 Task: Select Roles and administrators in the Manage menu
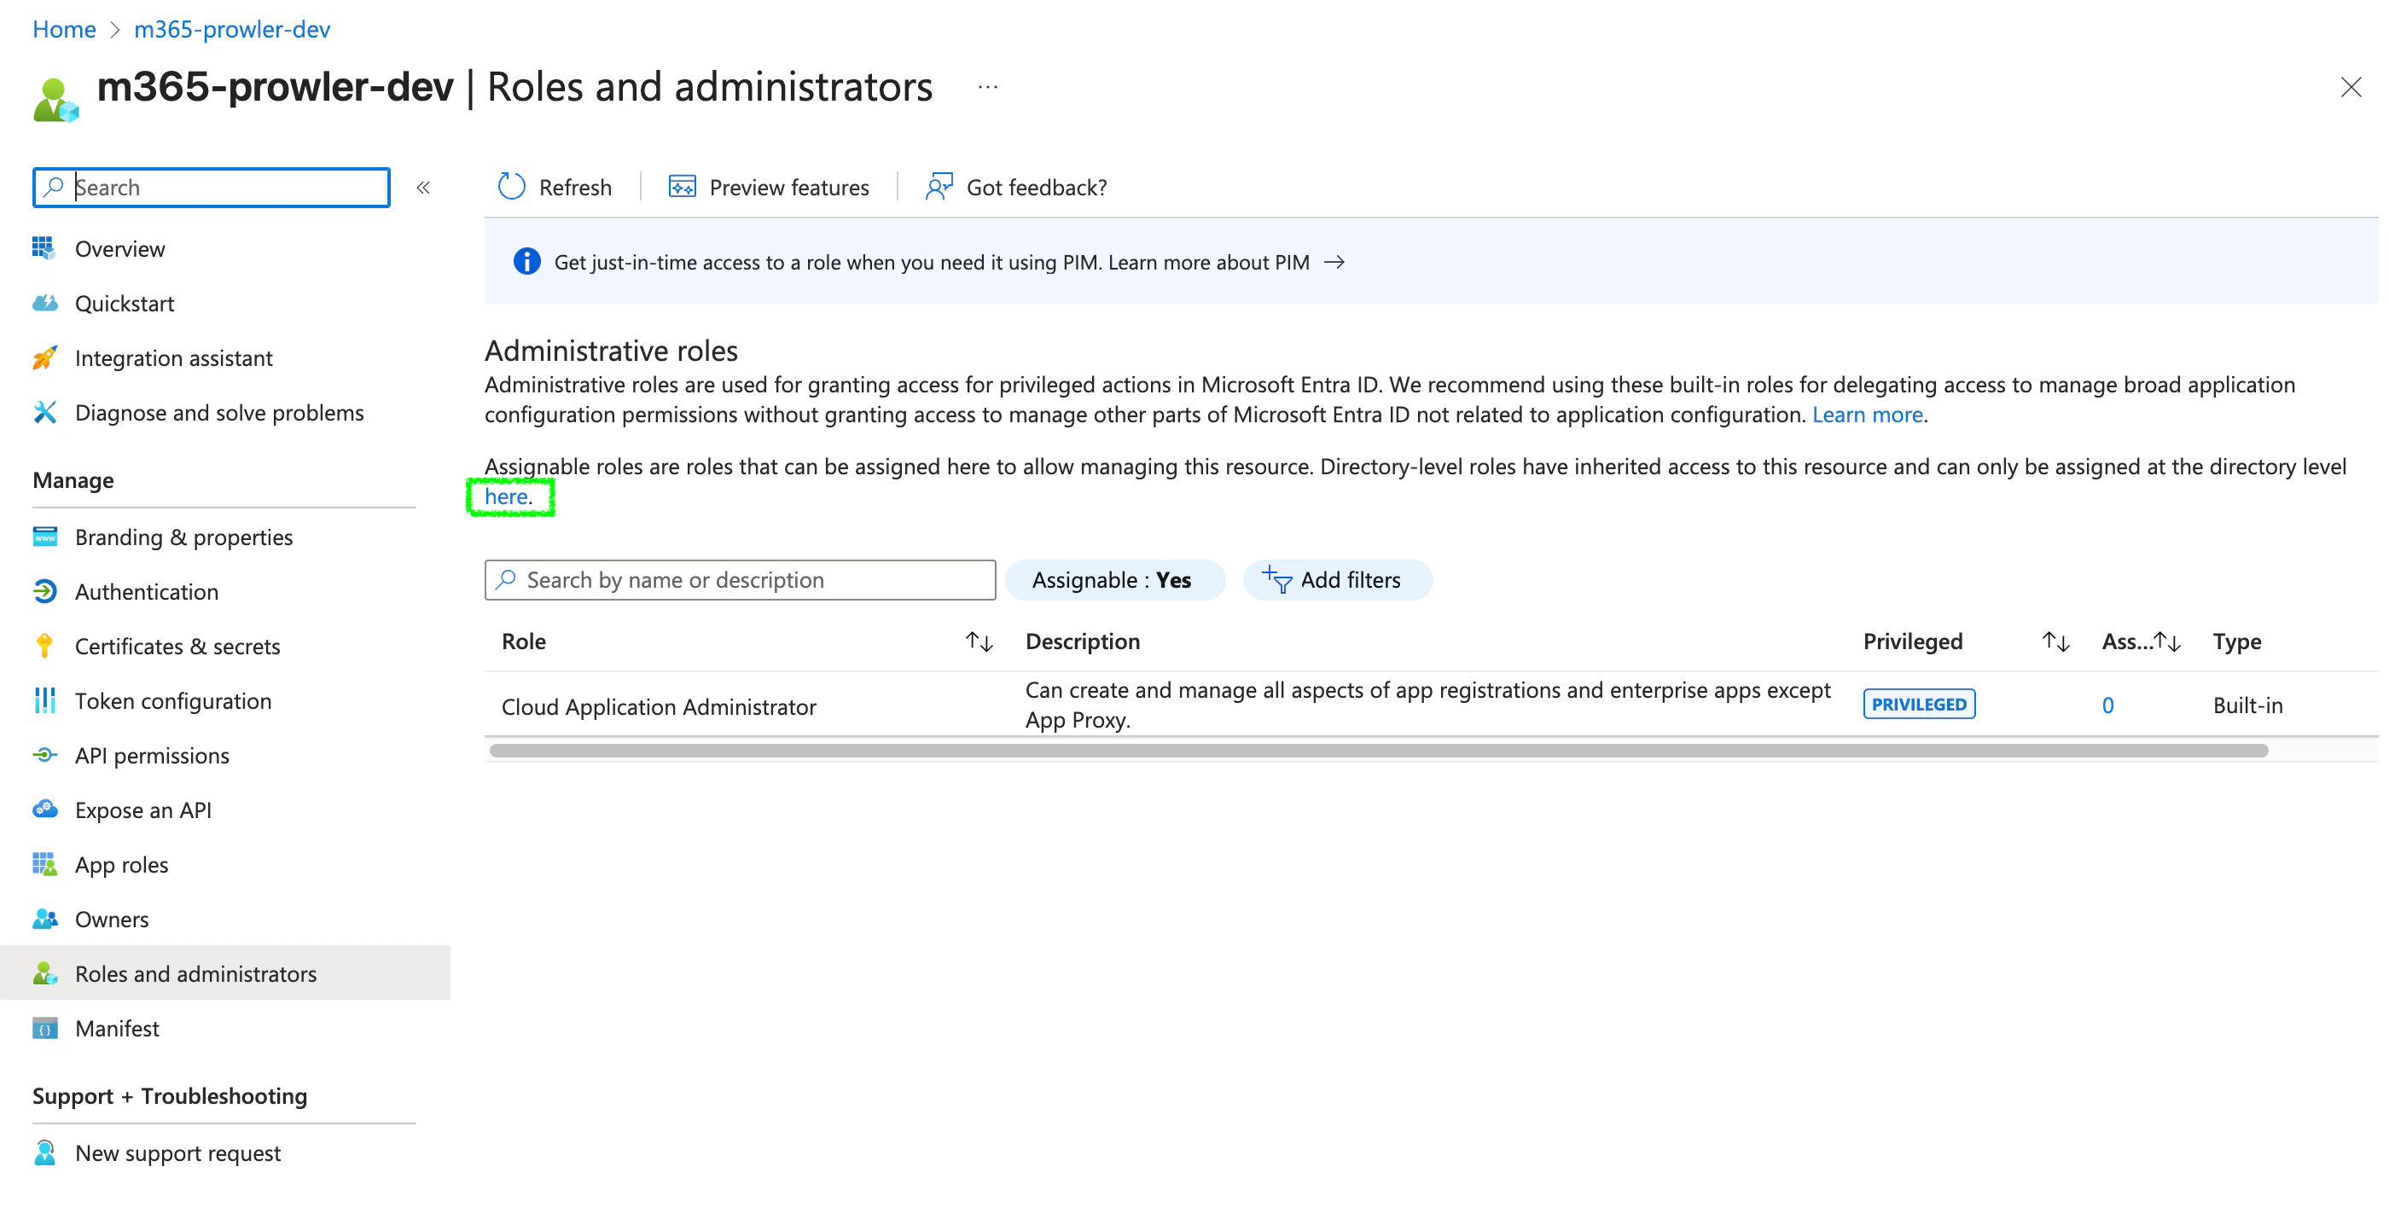(195, 972)
